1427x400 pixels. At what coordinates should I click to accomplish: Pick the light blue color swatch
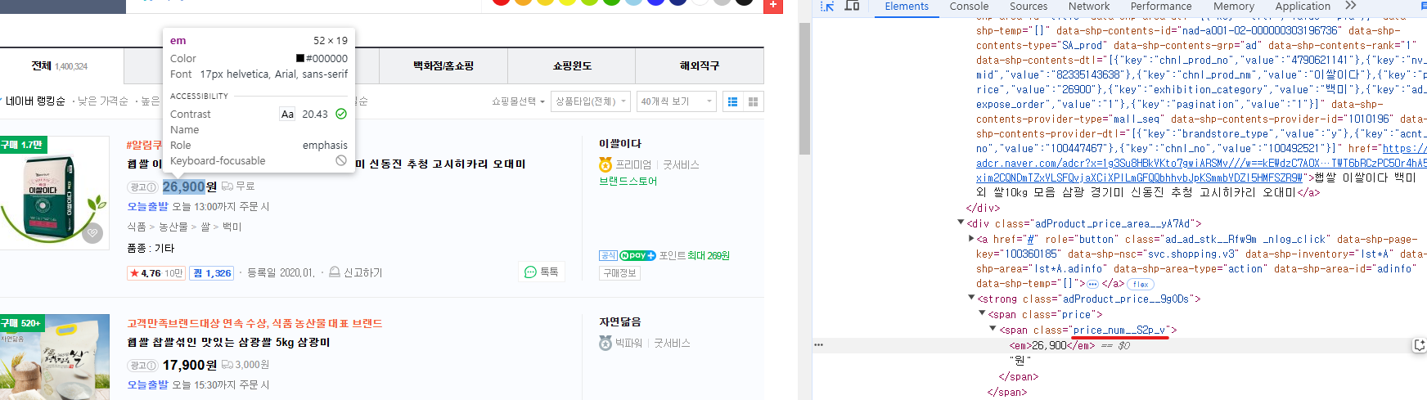tap(633, 1)
